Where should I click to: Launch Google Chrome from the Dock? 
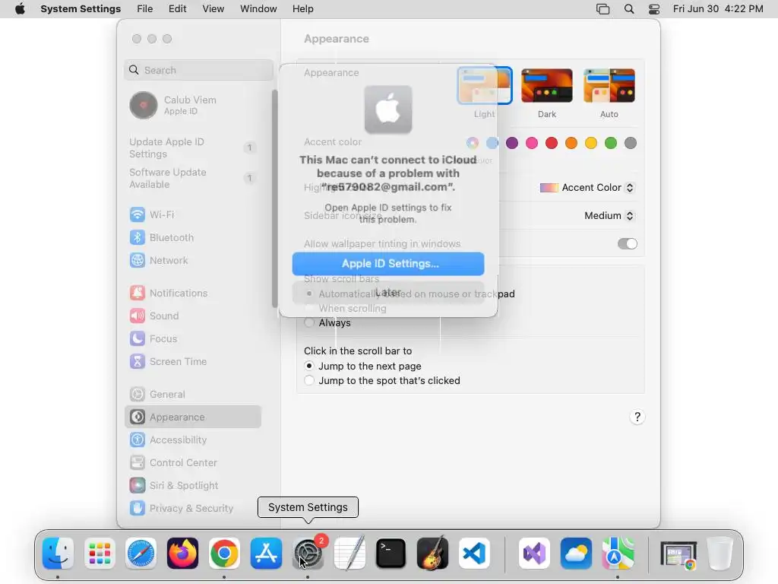tap(224, 554)
